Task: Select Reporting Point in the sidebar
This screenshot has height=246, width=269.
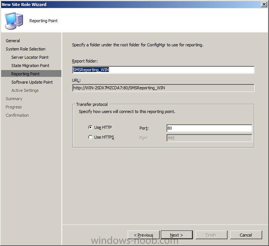Action: click(31, 74)
